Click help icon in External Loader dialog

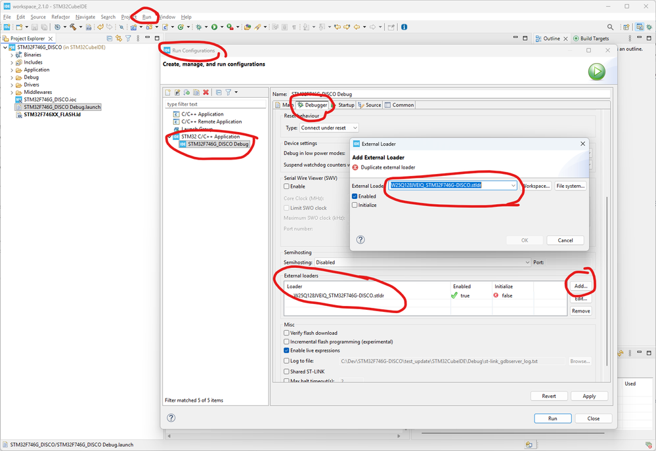click(361, 240)
